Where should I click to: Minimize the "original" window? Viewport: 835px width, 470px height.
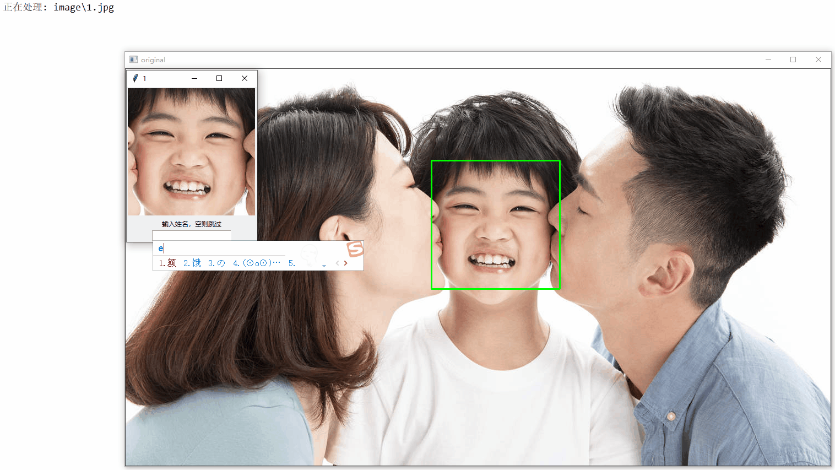(x=768, y=60)
